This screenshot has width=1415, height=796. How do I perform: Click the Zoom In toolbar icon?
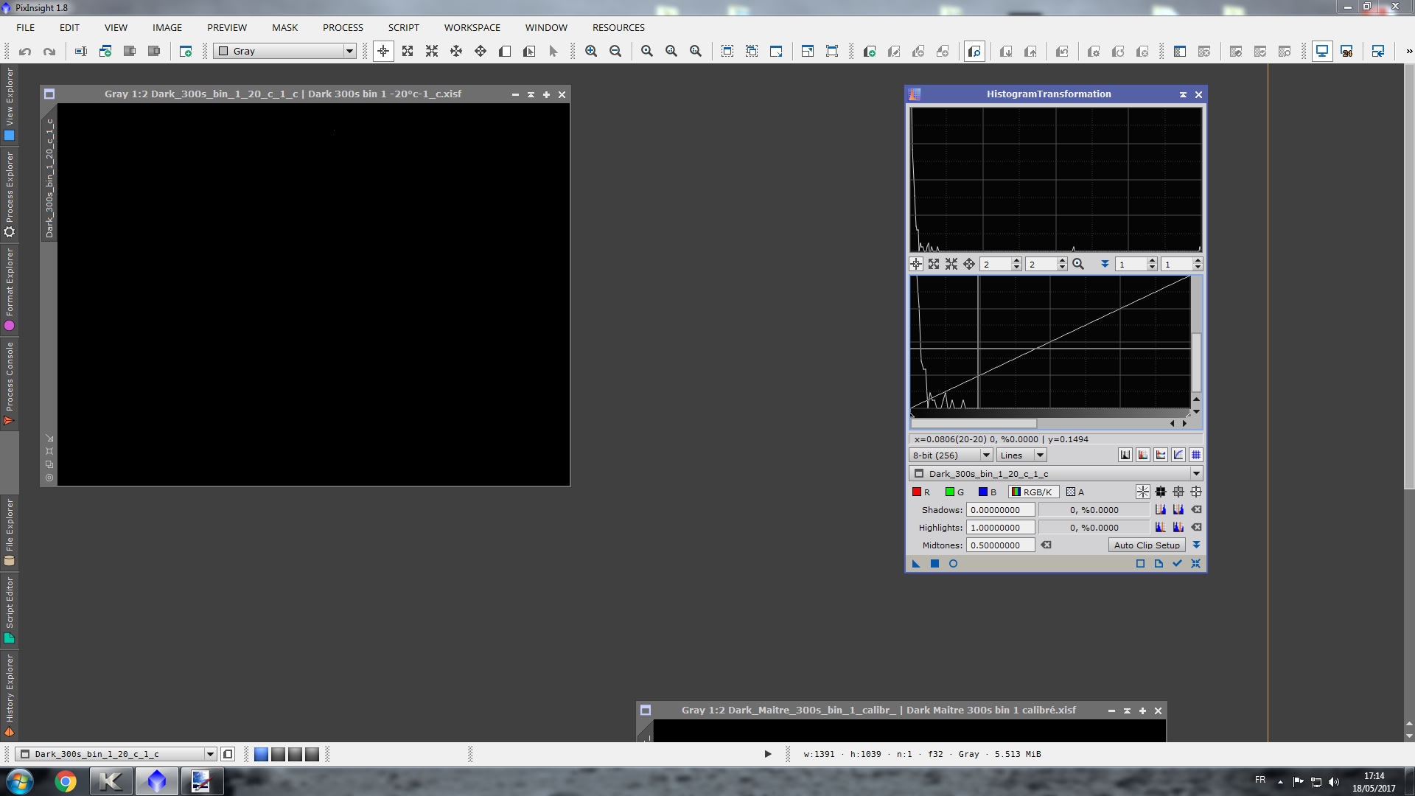pos(591,51)
